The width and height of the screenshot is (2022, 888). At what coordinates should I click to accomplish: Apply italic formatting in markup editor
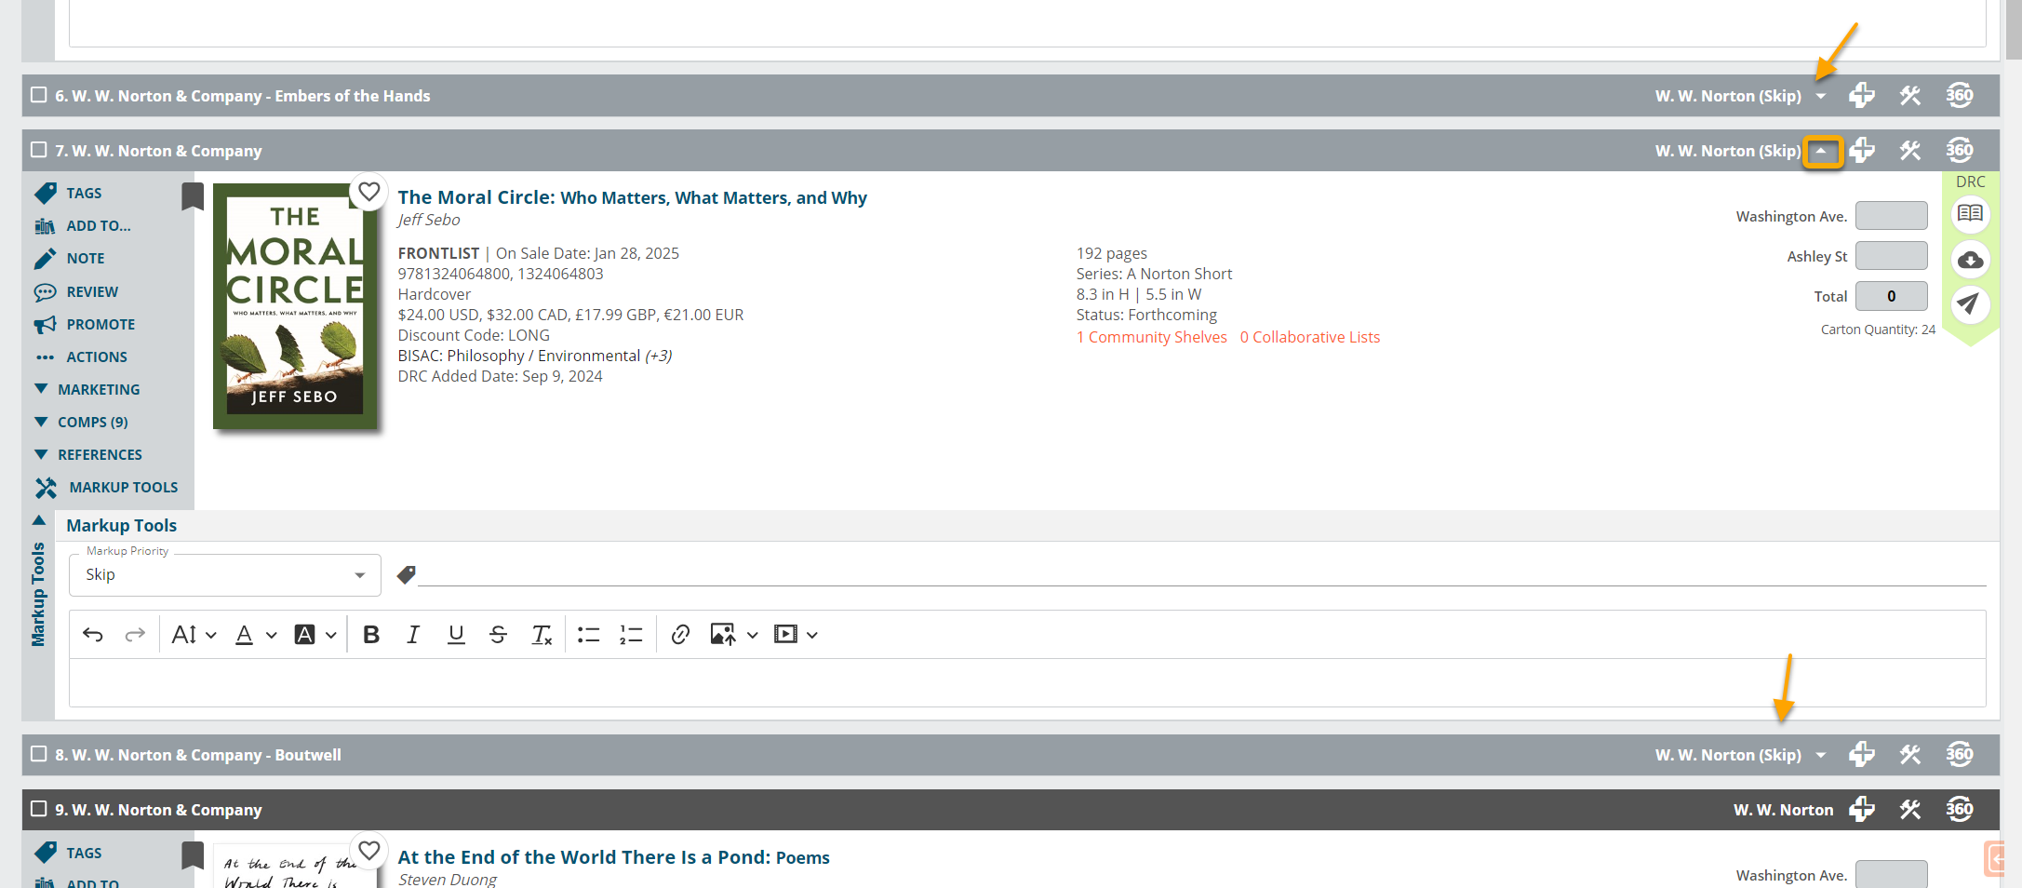coord(413,635)
